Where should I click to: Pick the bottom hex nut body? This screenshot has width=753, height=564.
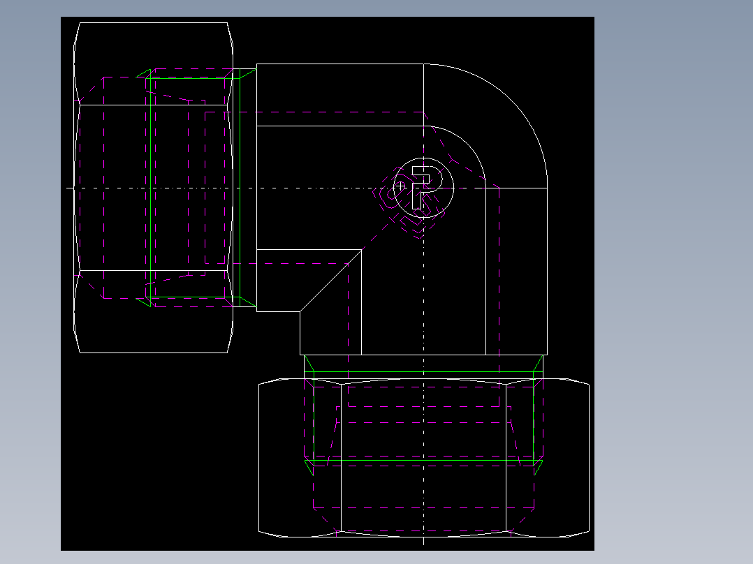[423, 457]
